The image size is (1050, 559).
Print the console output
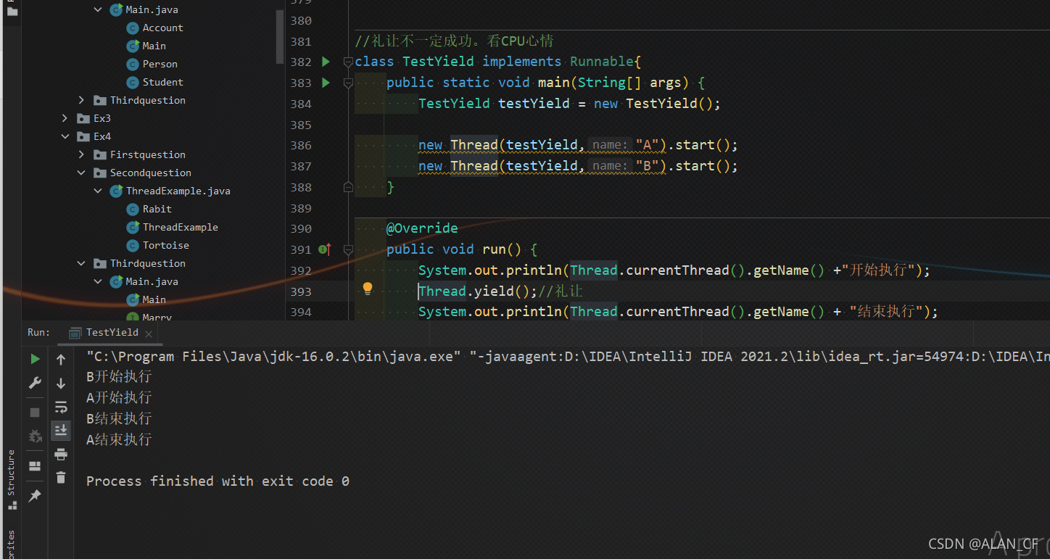point(61,455)
